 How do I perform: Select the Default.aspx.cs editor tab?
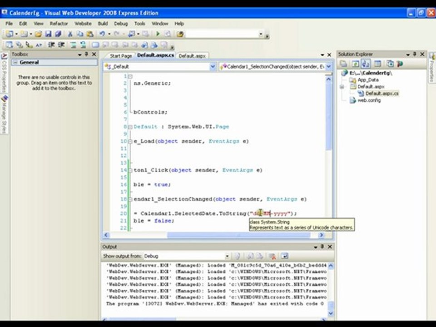[x=155, y=55]
